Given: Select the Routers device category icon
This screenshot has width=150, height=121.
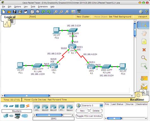Looking at the screenshot, I should point(6,106).
